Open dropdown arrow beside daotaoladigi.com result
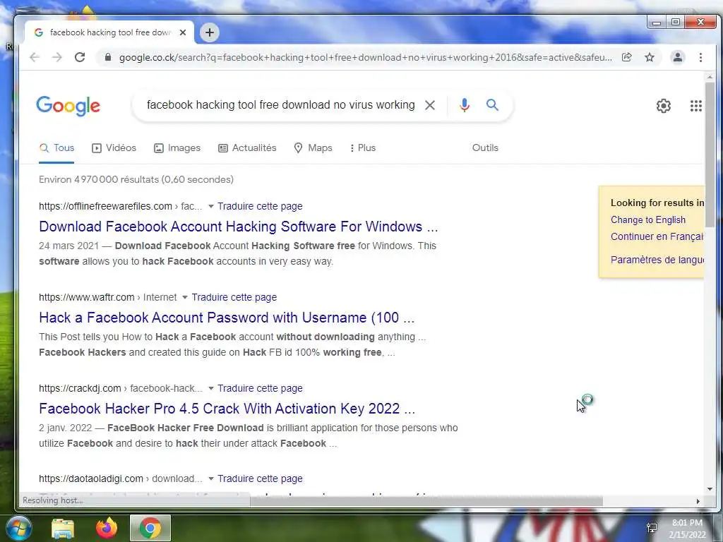This screenshot has width=723, height=542. click(210, 479)
